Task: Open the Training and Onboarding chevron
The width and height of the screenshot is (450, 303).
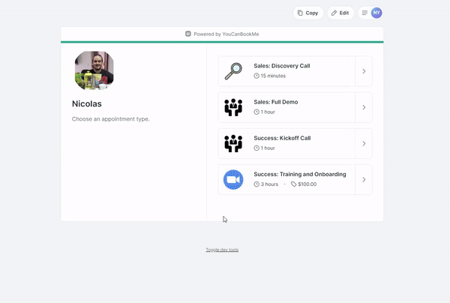Action: click(x=364, y=179)
